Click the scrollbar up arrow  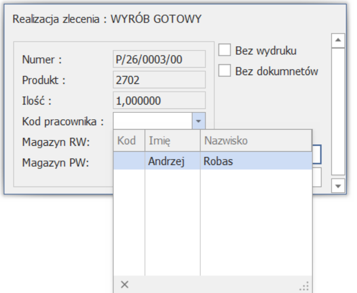pos(338,40)
